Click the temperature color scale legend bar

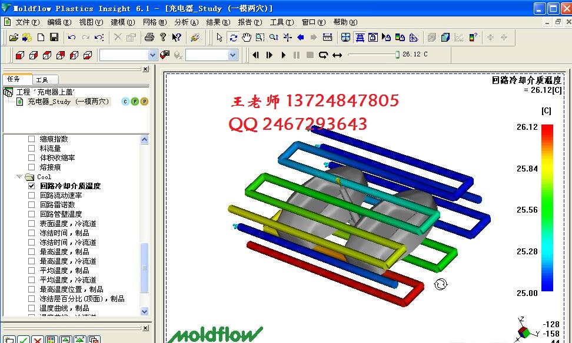(x=547, y=208)
